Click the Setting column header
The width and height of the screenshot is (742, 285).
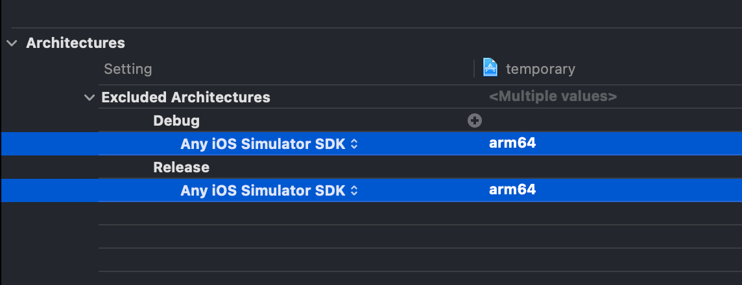click(128, 69)
